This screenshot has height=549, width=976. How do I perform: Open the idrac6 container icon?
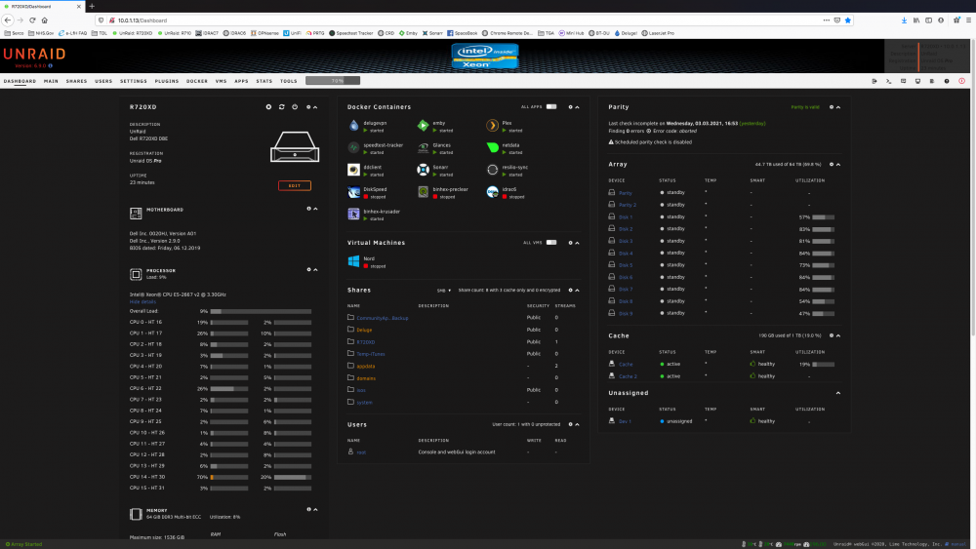click(x=492, y=192)
